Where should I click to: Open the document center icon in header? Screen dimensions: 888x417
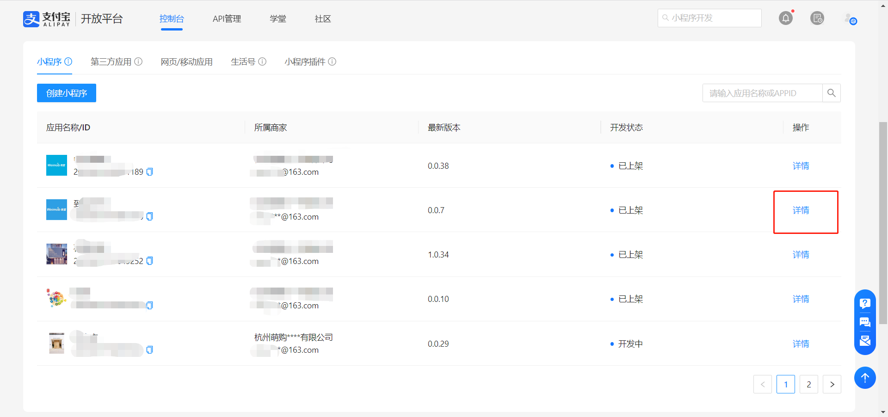[817, 18]
